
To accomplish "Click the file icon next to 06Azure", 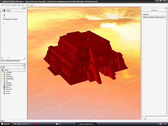I will pyautogui.click(x=4, y=83).
